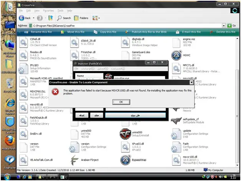Select the fmodex.dll file icon

23,55
